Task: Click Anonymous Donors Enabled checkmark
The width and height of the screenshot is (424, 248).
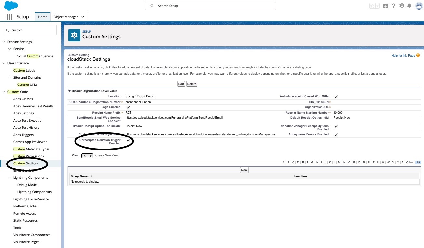Action: 336,134
